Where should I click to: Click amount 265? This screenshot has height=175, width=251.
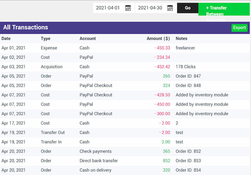coord(167,76)
